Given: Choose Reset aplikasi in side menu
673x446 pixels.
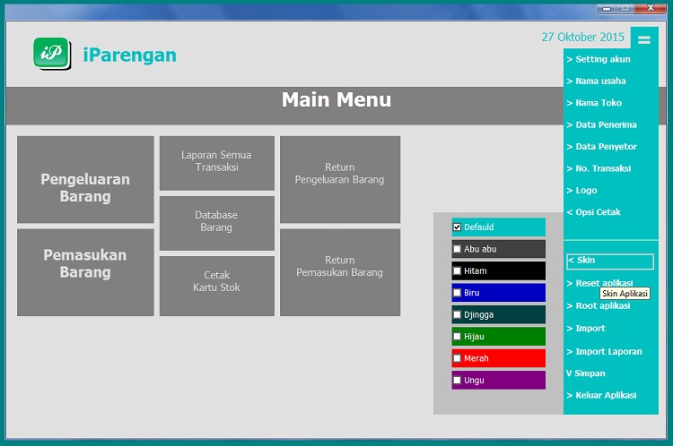Looking at the screenshot, I should point(599,283).
